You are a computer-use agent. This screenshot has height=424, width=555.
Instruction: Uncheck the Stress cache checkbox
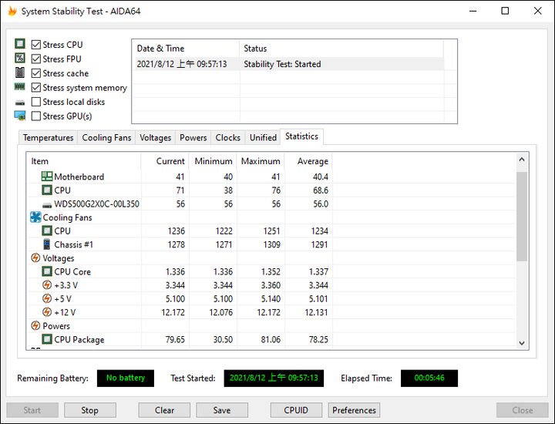pyautogui.click(x=35, y=73)
